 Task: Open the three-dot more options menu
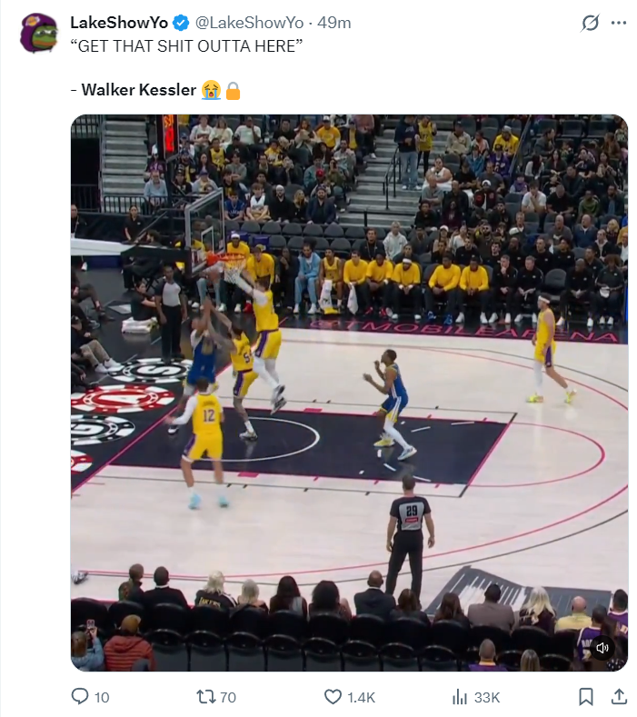pos(618,23)
